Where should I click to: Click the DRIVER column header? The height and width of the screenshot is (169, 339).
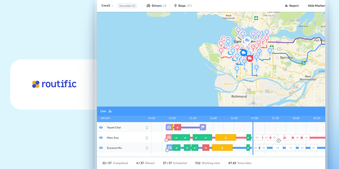point(105,118)
